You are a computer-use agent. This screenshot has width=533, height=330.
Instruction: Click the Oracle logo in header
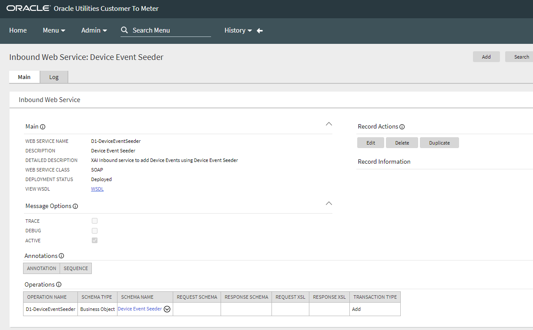[x=28, y=9]
